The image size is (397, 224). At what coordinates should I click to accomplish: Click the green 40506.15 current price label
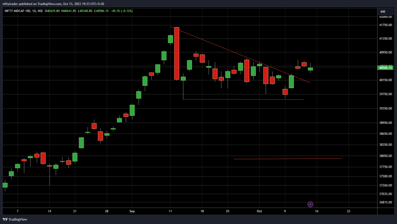click(385, 68)
